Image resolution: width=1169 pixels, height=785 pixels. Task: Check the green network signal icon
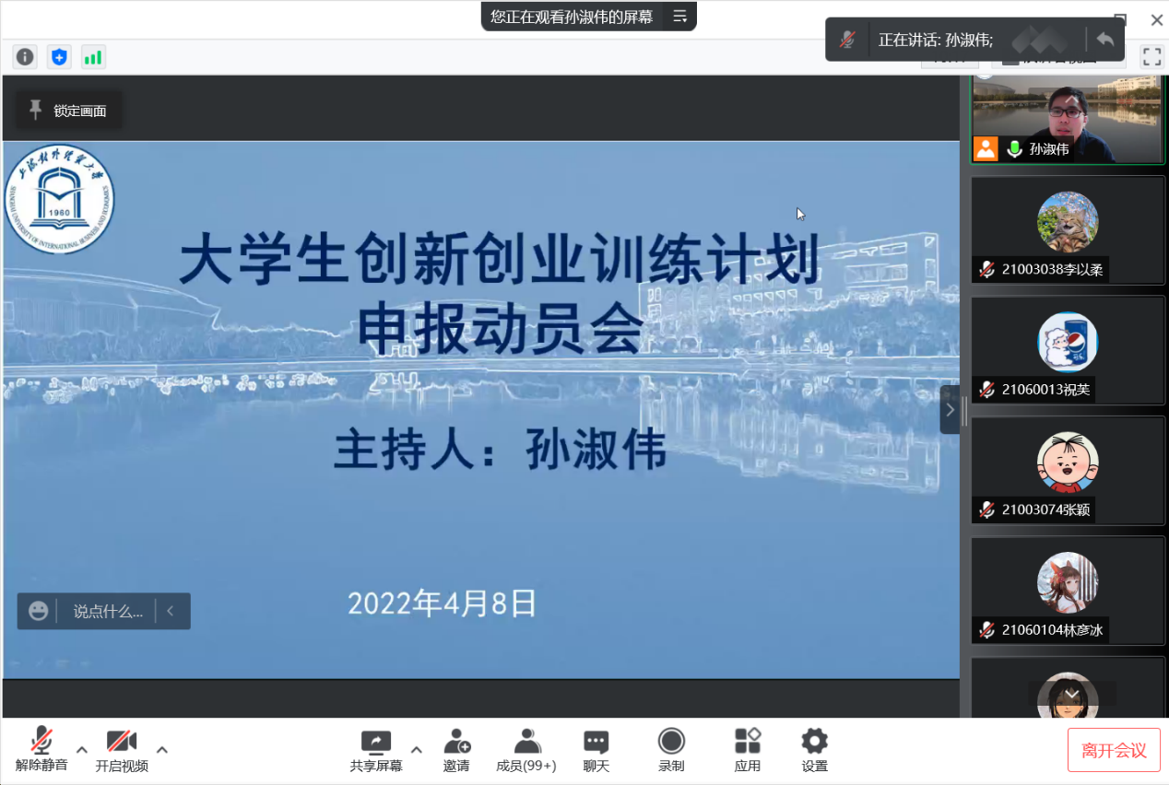(x=93, y=57)
